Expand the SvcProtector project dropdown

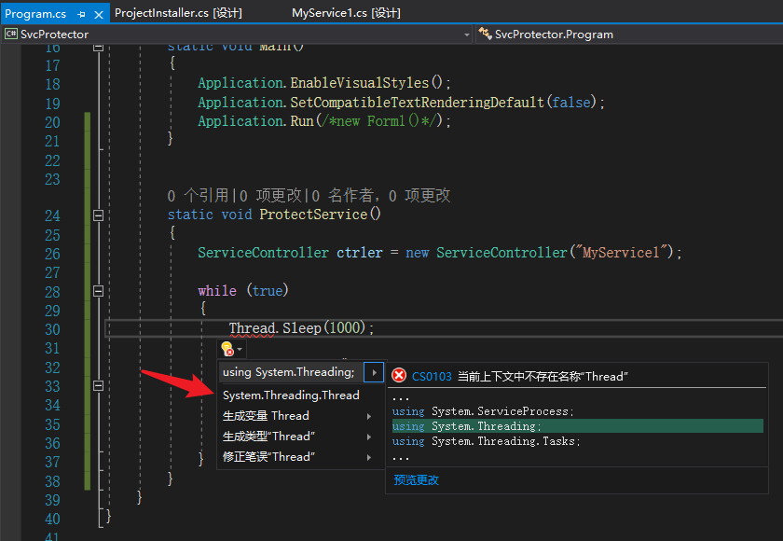467,35
